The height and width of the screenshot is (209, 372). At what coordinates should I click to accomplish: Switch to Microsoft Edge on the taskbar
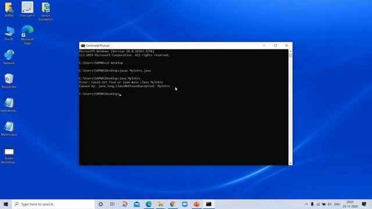tap(149, 204)
